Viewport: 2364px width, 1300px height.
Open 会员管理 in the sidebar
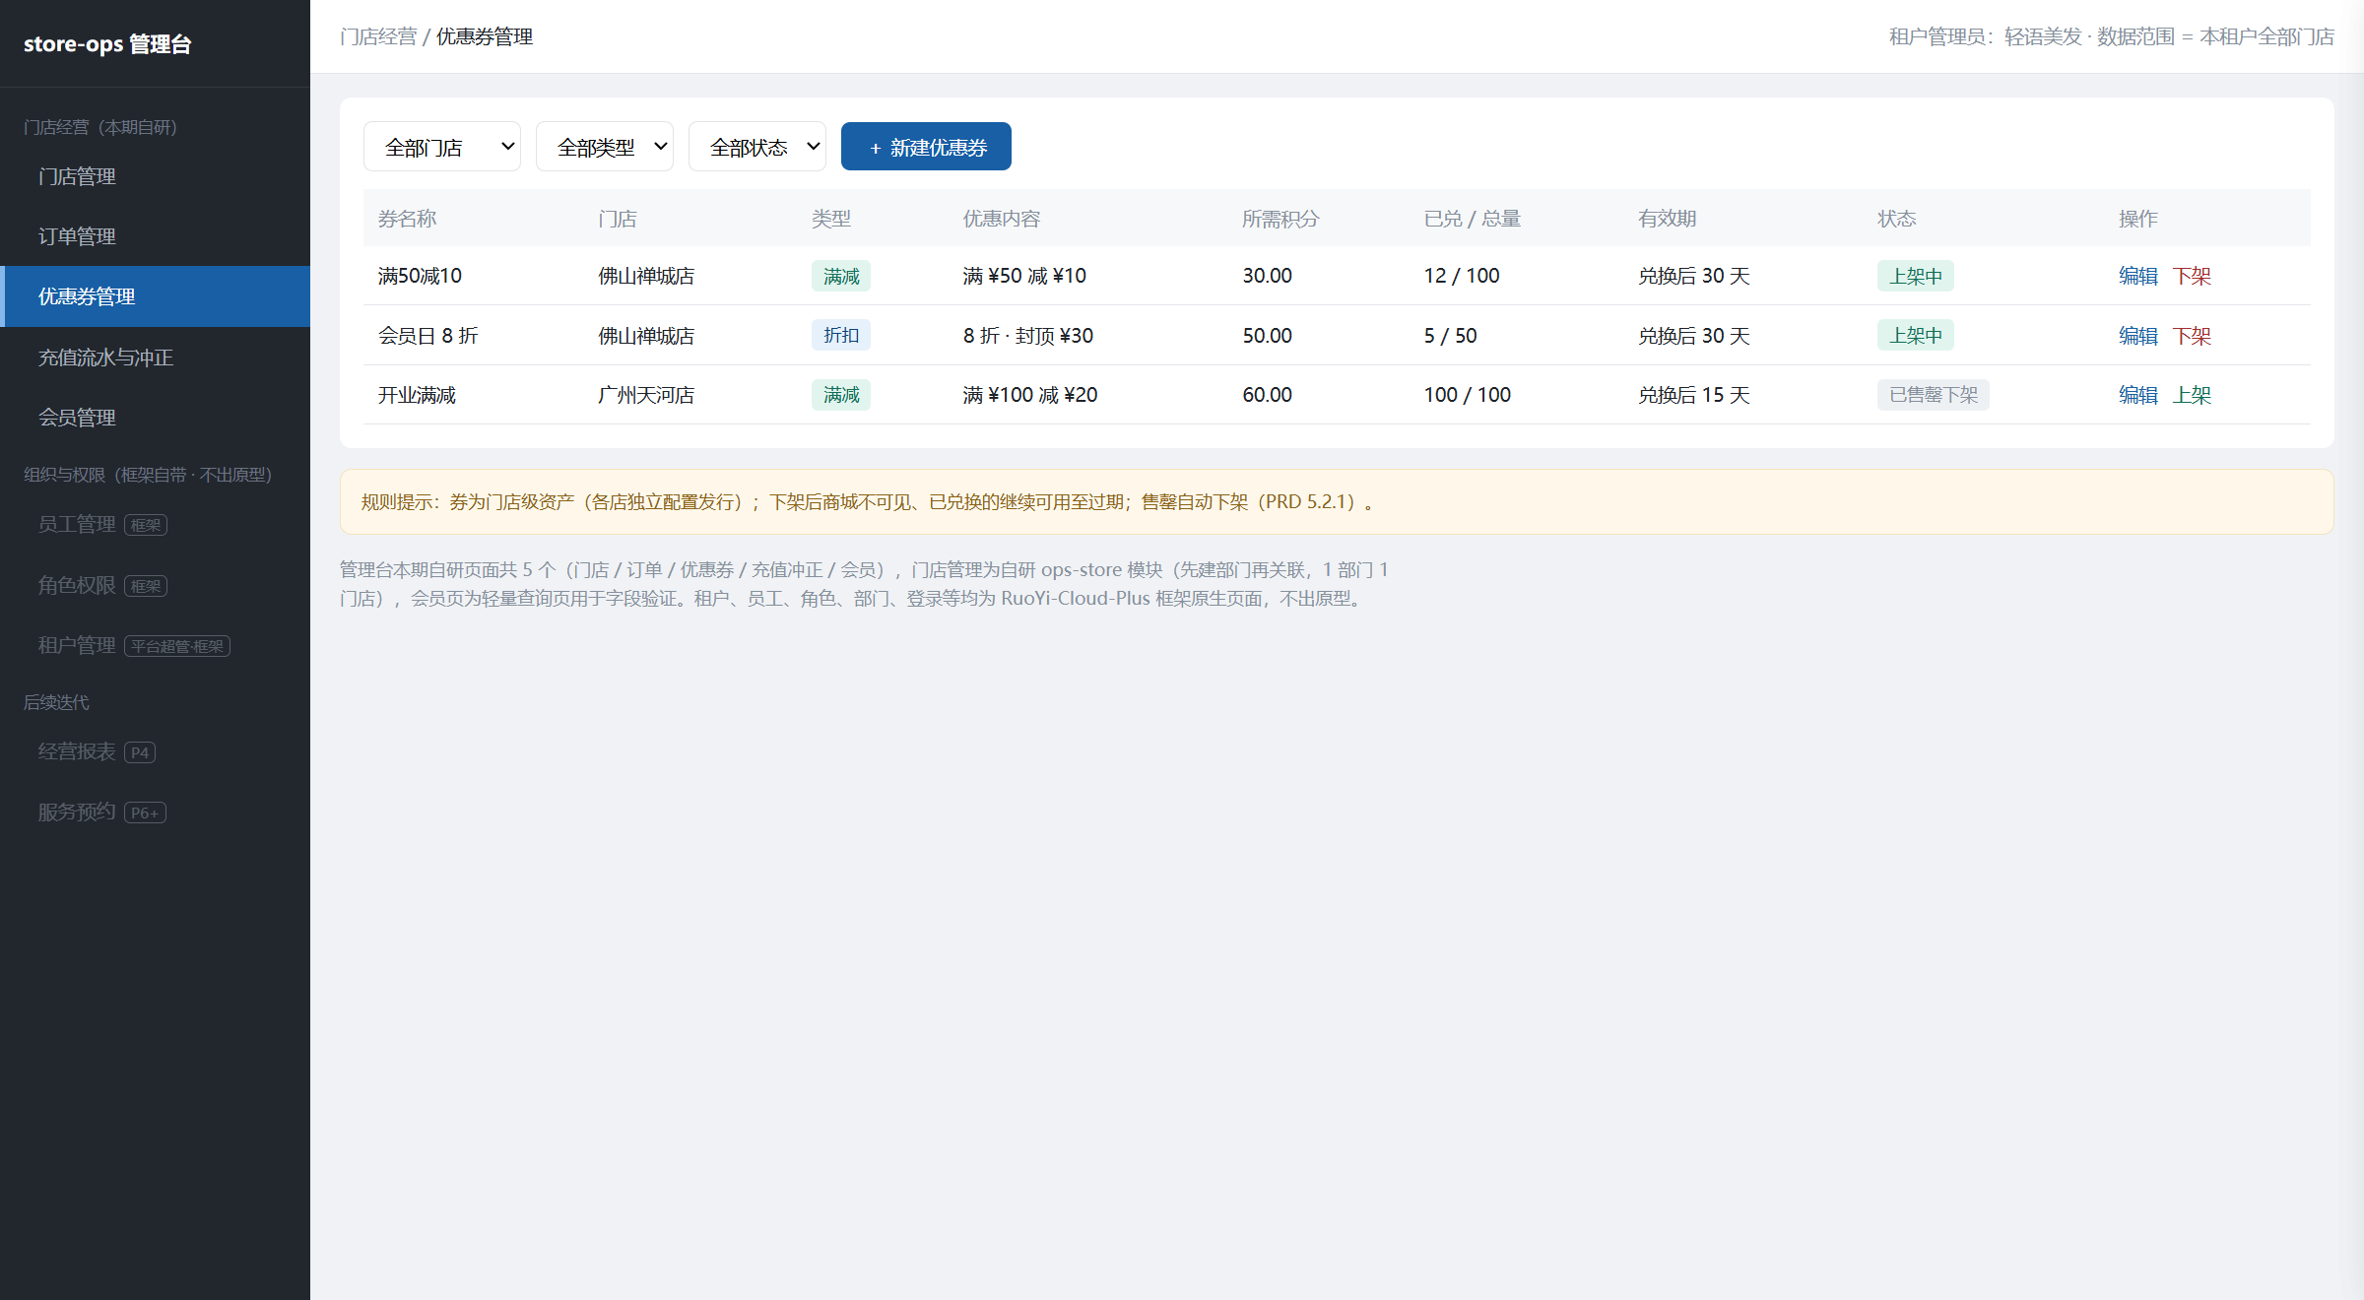pos(156,418)
